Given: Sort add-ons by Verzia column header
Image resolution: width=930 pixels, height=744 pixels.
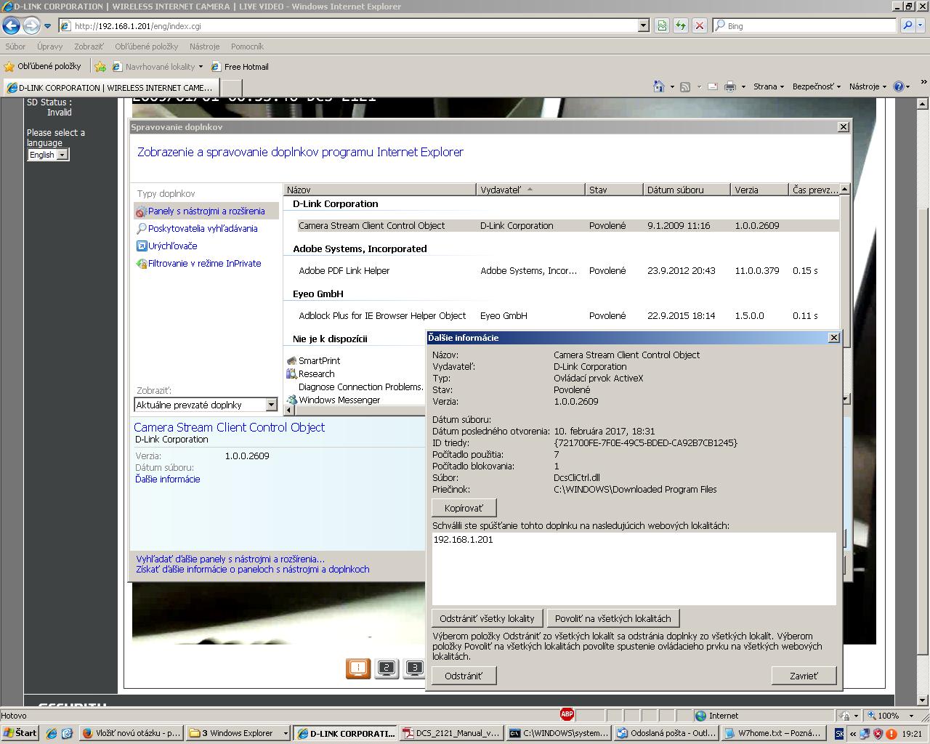Looking at the screenshot, I should (759, 190).
